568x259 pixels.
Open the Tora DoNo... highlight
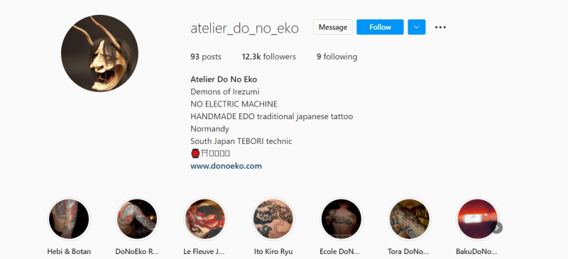[410, 219]
